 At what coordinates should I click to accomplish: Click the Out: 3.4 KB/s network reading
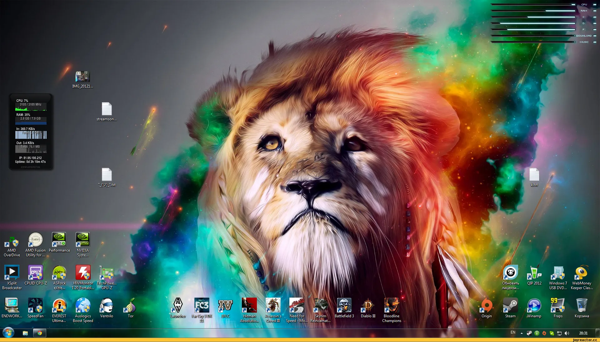coord(25,143)
